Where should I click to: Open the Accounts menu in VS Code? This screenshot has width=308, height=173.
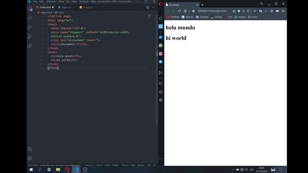[x=30, y=149]
